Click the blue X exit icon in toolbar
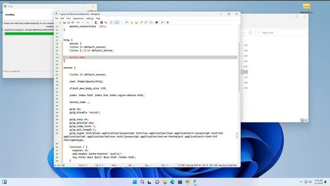This screenshot has height=186, width=330. tap(168, 22)
